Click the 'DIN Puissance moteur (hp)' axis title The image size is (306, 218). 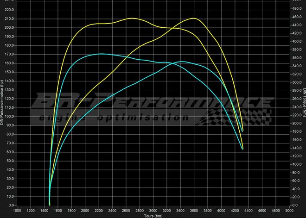pyautogui.click(x=3, y=102)
